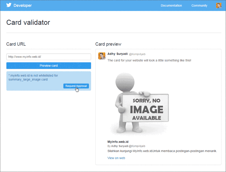The height and width of the screenshot is (172, 226).
Task: Open the Documentation menu
Action: 171,6
